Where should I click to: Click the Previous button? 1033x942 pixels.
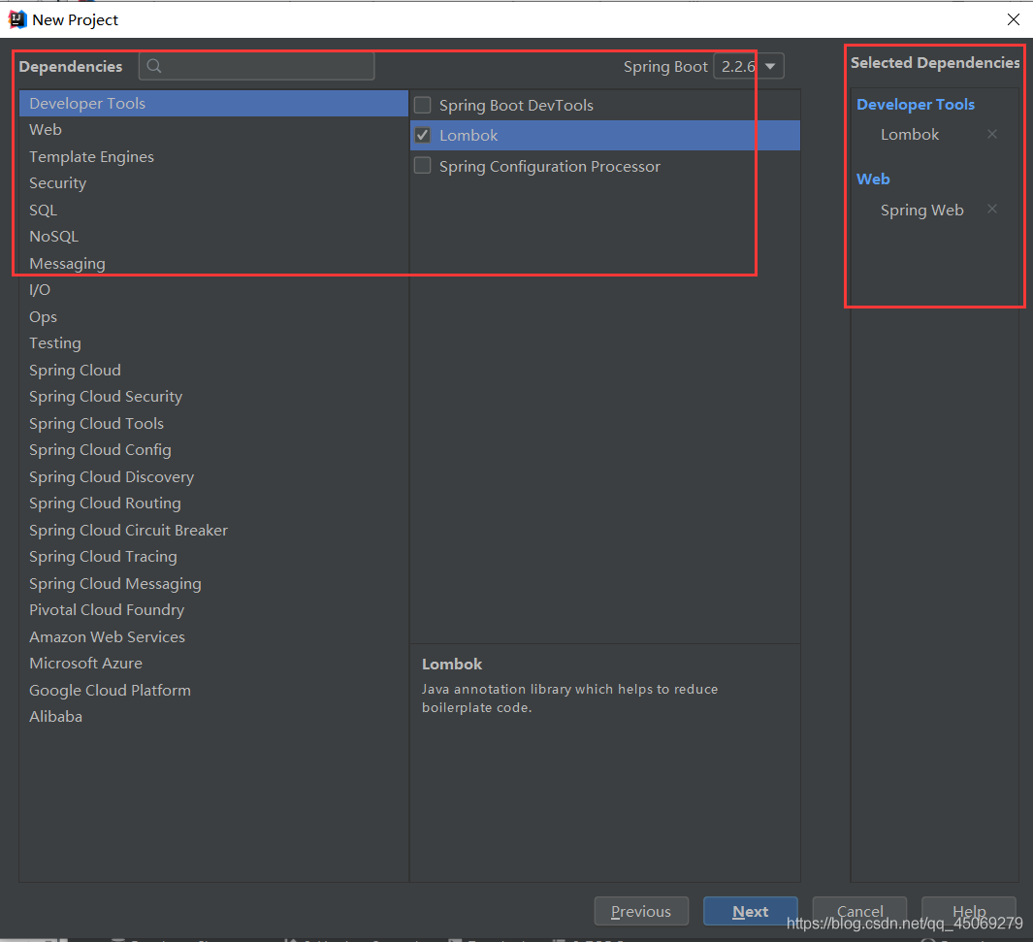click(x=641, y=911)
